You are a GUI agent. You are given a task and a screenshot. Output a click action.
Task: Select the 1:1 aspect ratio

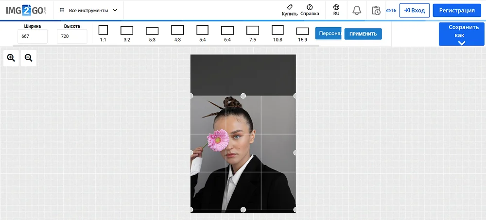pyautogui.click(x=103, y=33)
